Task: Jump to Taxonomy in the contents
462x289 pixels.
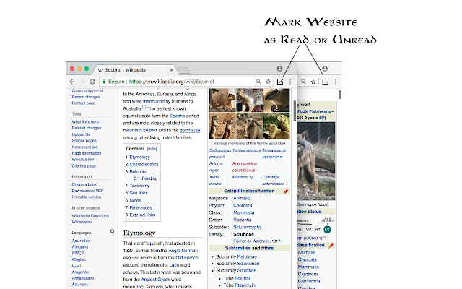Action: [139, 186]
